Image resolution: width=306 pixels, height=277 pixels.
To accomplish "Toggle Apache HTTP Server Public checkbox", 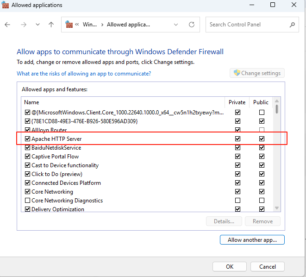I will click(x=262, y=139).
